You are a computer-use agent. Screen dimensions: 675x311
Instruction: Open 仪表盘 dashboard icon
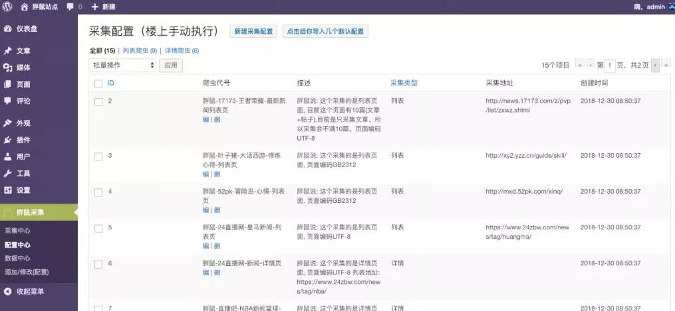tap(7, 29)
